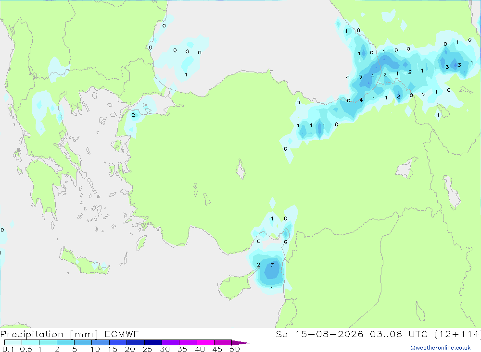Click the '(12+114)' forecast offset text
Viewport: 481px width, 352px height.
coord(457,334)
